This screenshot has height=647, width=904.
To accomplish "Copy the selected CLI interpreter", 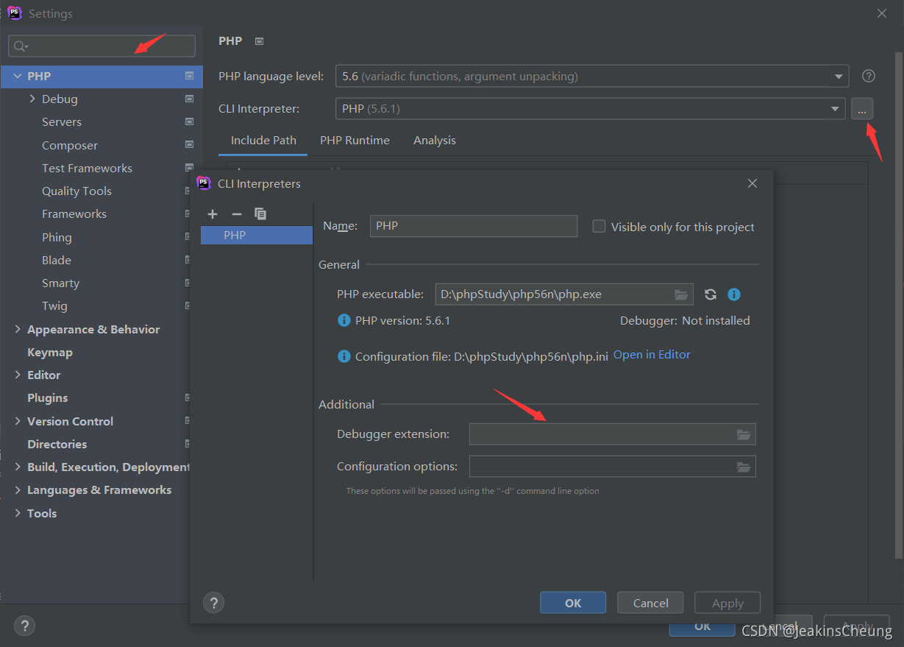I will [x=260, y=214].
